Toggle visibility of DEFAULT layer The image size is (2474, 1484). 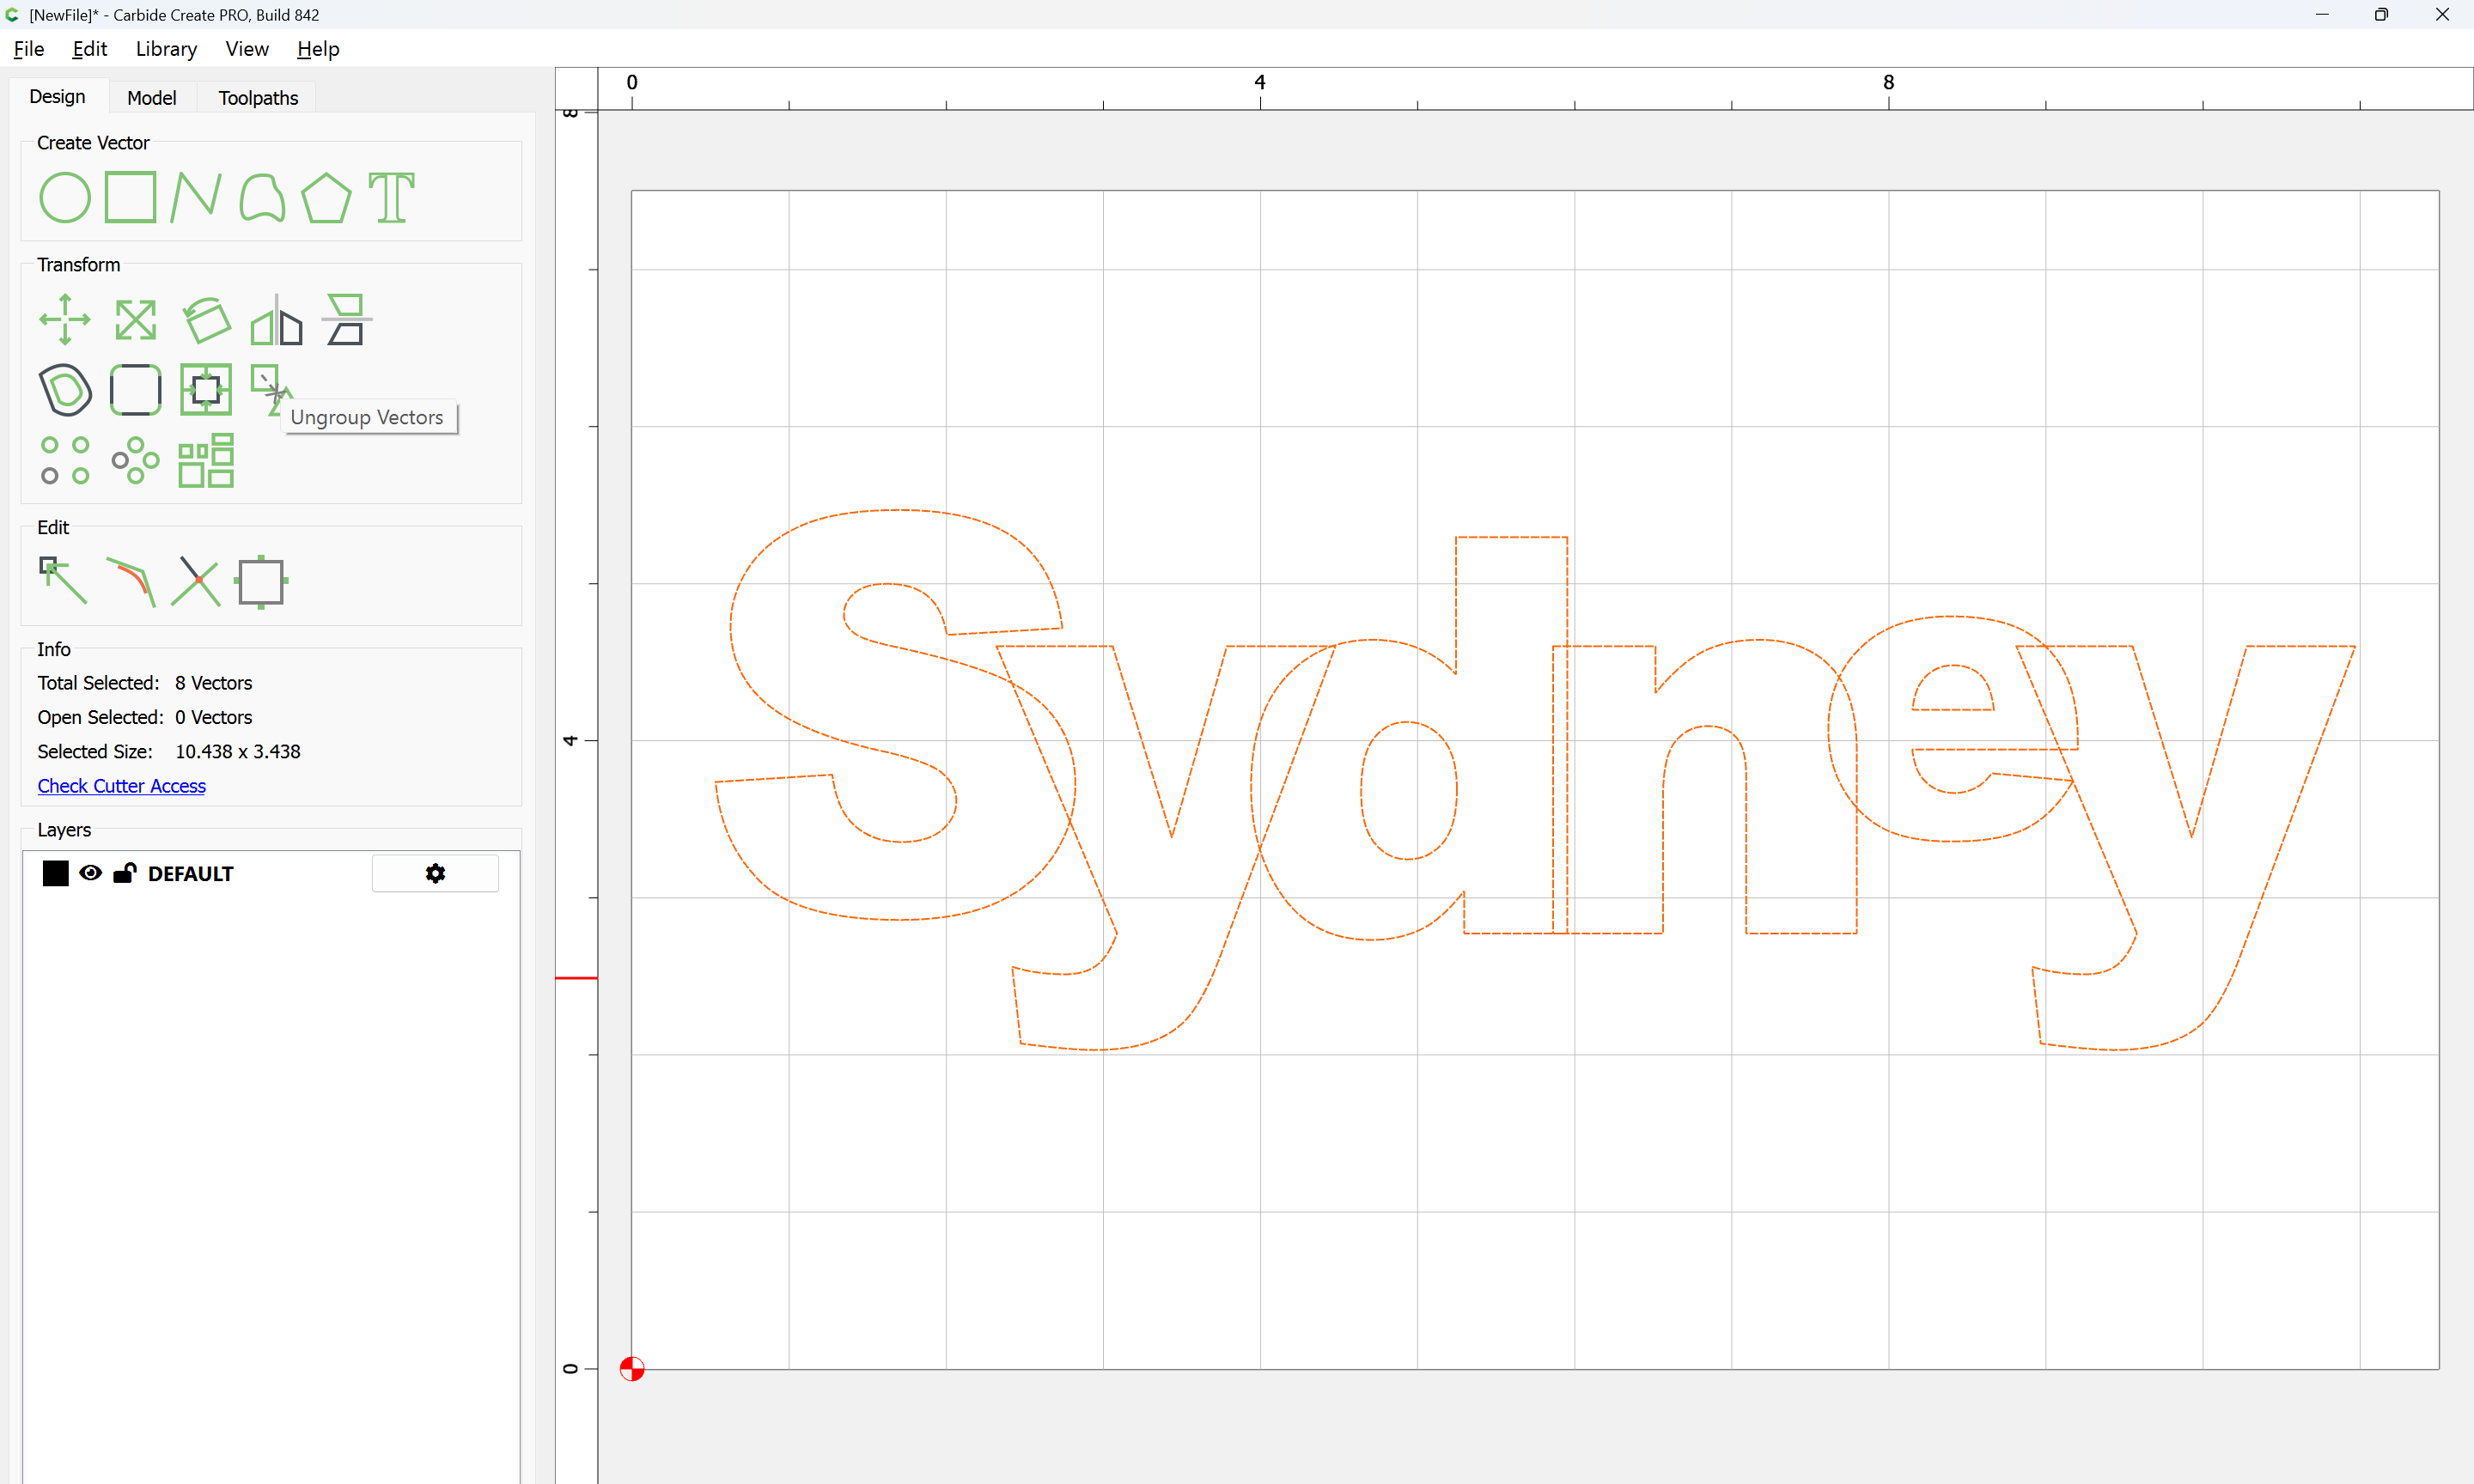pos(90,873)
